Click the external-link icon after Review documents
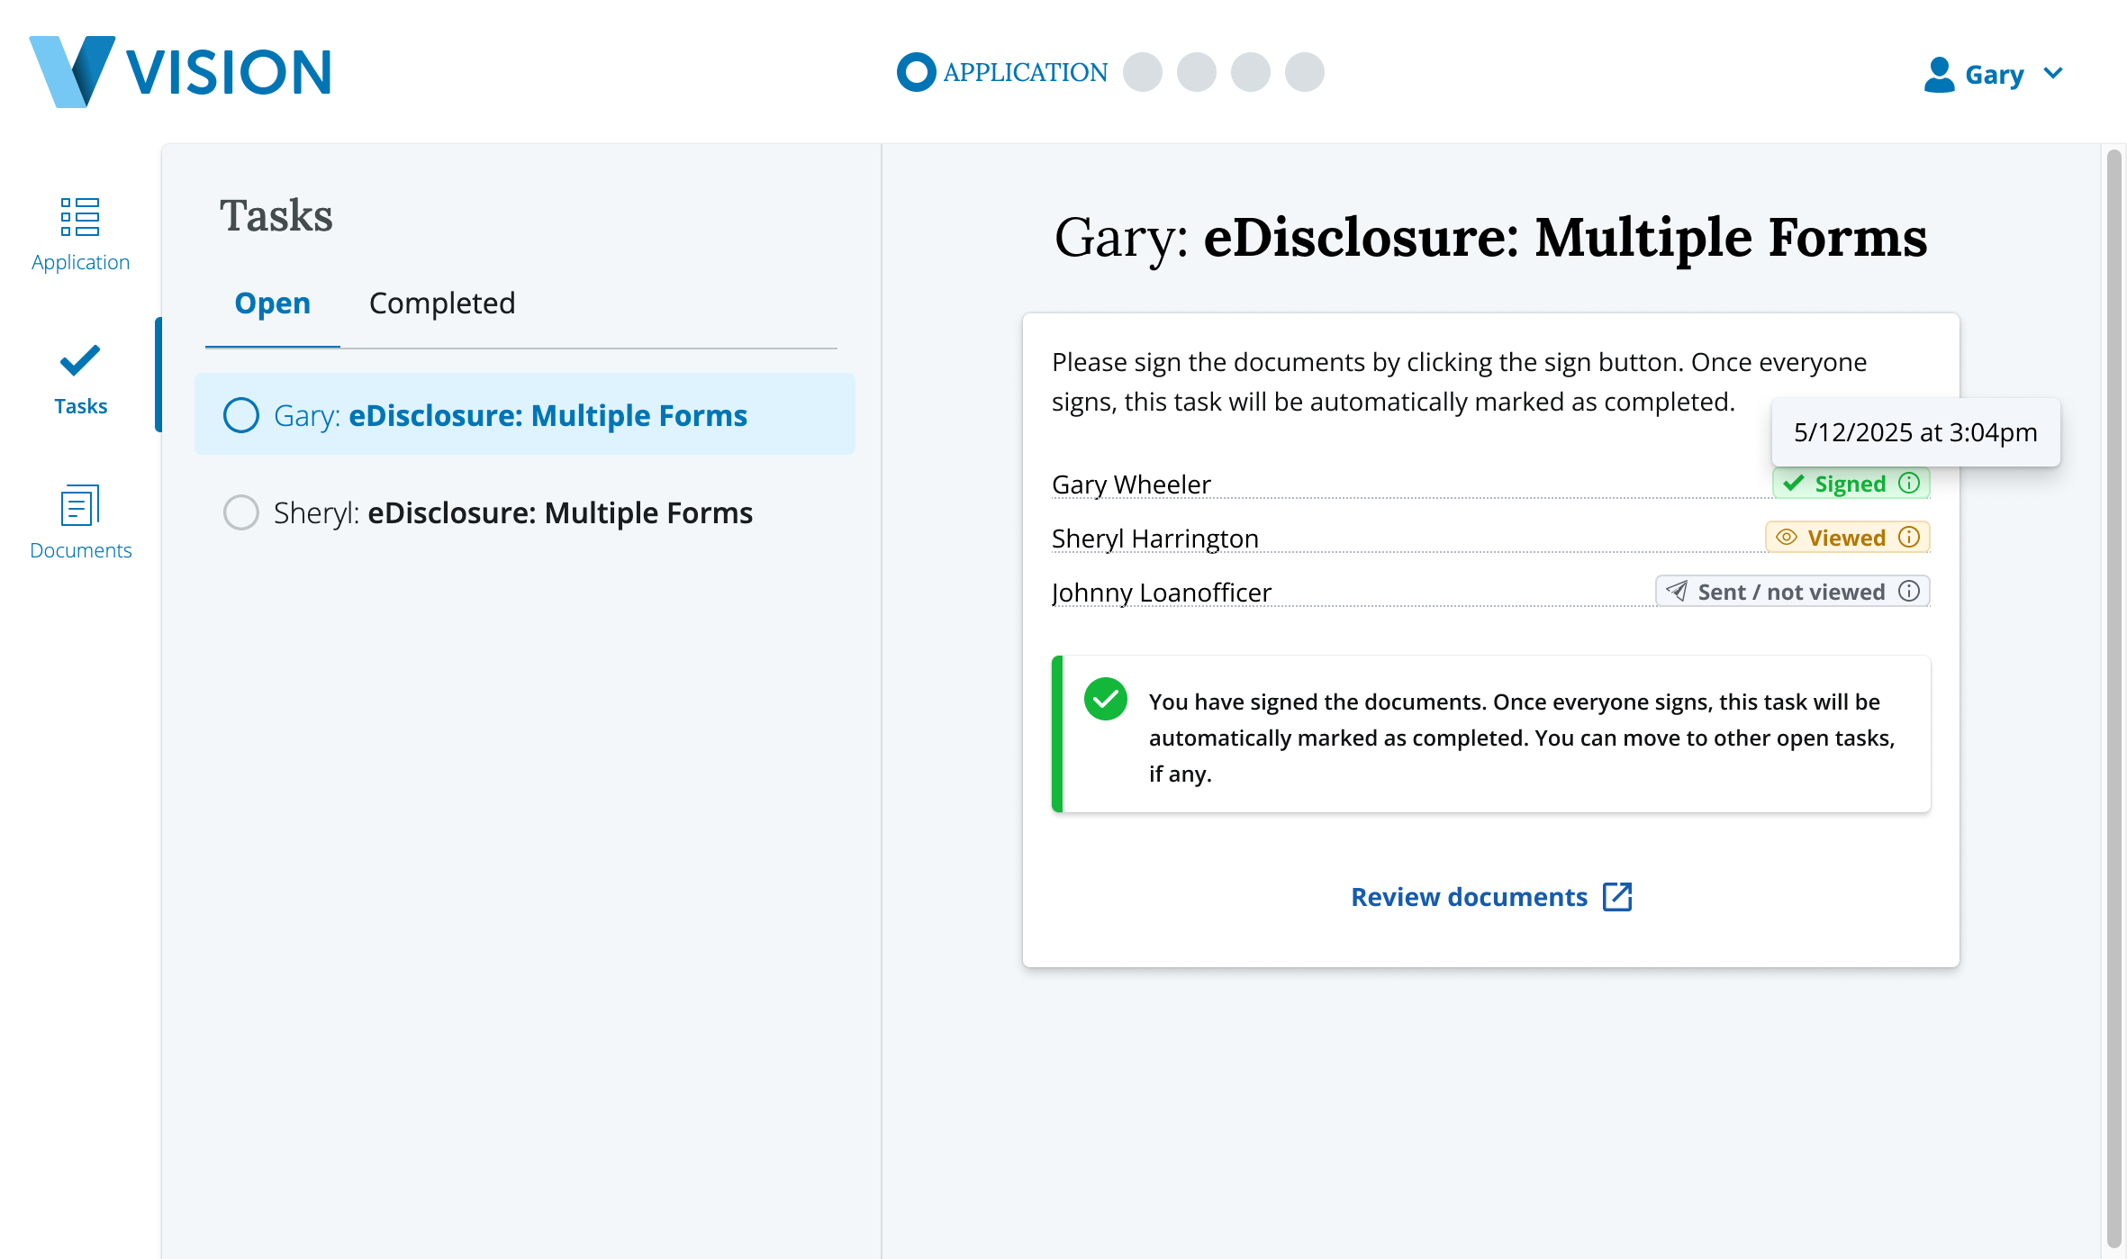The height and width of the screenshot is (1259, 2127). click(x=1617, y=897)
